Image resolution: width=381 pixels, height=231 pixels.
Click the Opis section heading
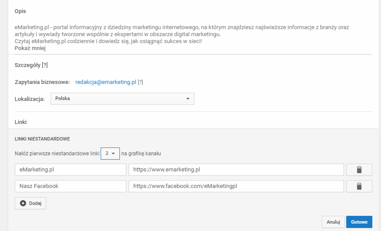click(20, 11)
